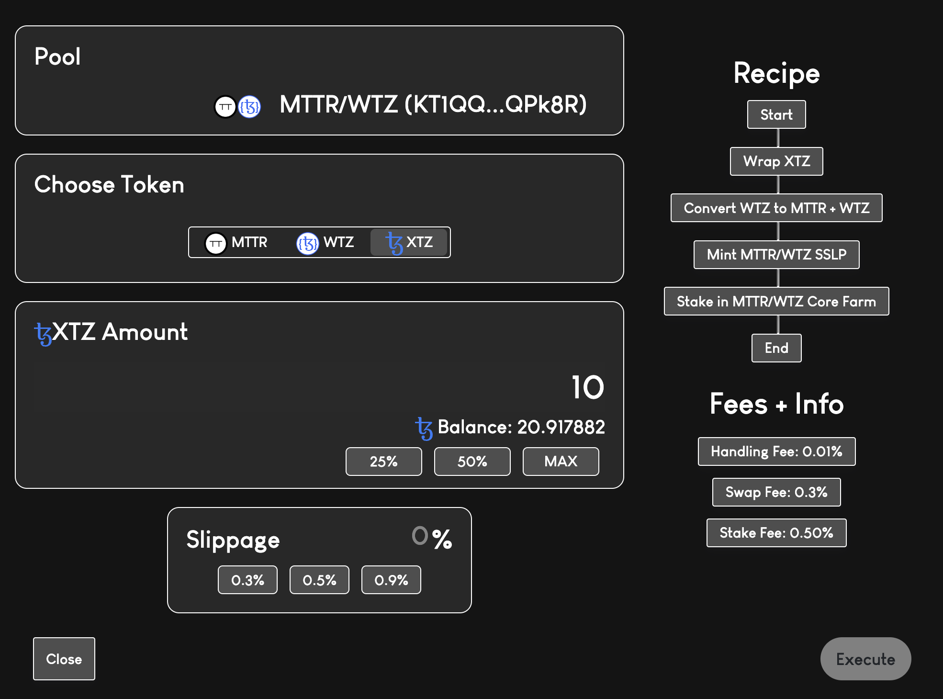Click Stake in MTTR/WTZ Core Farm step
This screenshot has height=699, width=943.
(x=776, y=302)
